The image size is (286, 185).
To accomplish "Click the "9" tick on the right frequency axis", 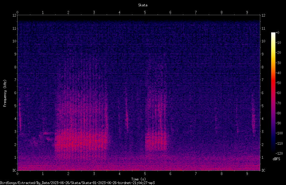I will tap(262, 54).
